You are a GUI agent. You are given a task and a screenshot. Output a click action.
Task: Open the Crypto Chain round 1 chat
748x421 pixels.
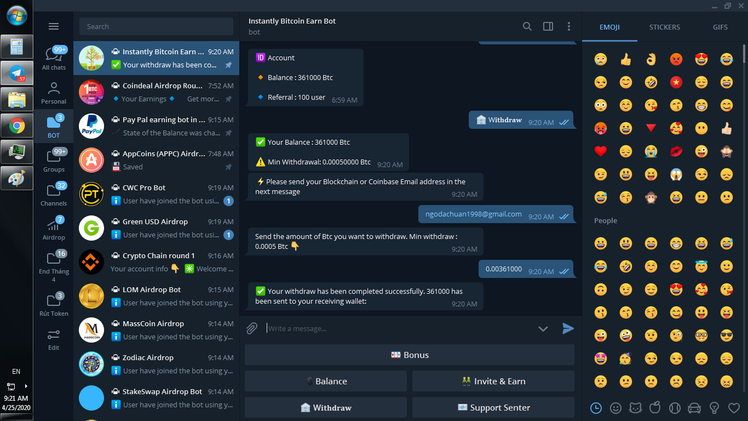tap(156, 262)
